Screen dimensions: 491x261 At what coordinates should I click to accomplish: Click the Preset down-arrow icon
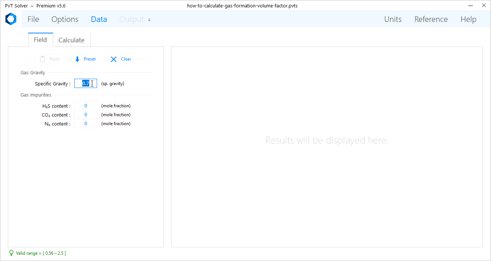click(77, 59)
